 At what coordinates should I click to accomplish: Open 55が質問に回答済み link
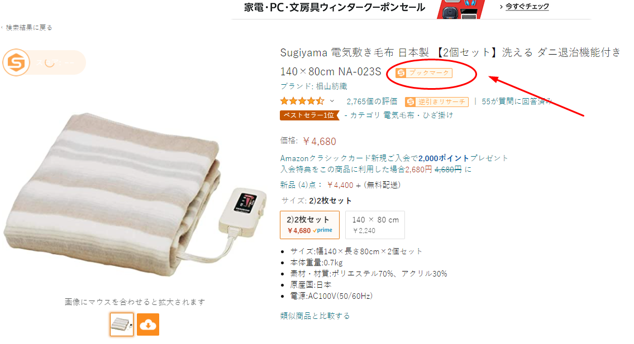[x=516, y=101]
